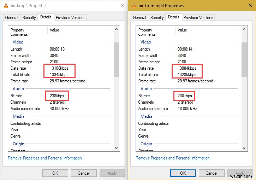The image size is (256, 180).
Task: Click scrollbar thumb in bird.mp4 details list
Action: coord(116,60)
